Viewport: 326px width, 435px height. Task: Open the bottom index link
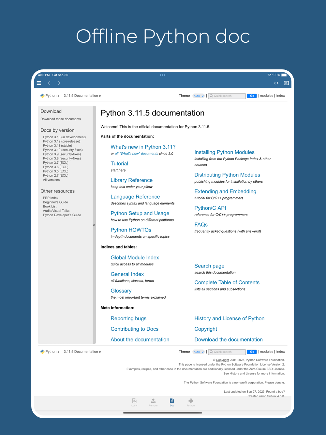click(x=280, y=352)
